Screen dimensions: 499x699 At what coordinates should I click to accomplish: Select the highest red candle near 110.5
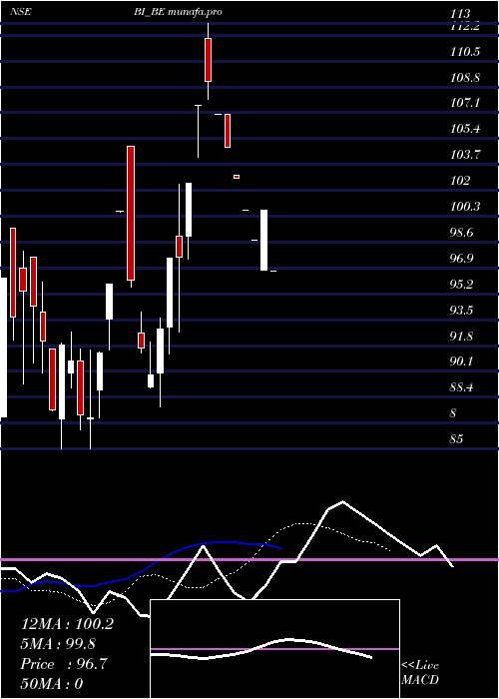pos(208,60)
